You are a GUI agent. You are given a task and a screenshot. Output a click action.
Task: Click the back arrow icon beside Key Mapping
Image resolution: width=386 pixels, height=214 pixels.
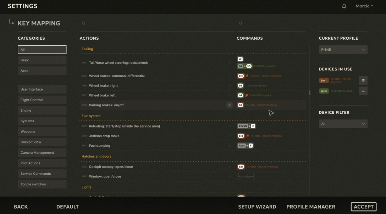[x=11, y=22]
